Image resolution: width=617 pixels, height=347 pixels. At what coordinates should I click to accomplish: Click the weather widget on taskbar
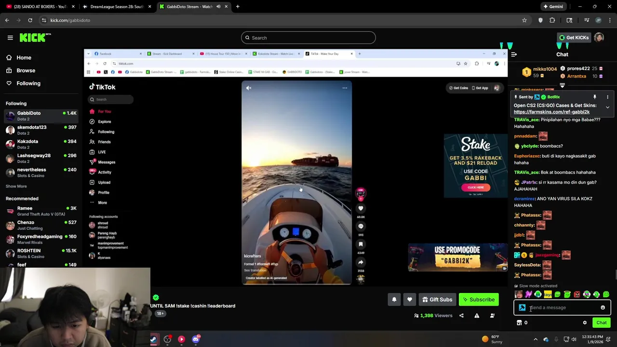tap(492, 339)
